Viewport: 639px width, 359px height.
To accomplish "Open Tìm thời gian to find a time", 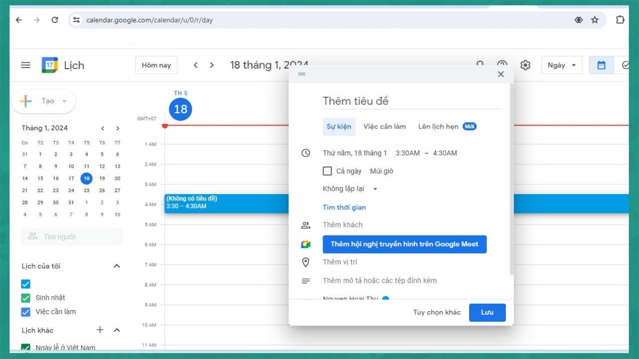I will point(343,207).
